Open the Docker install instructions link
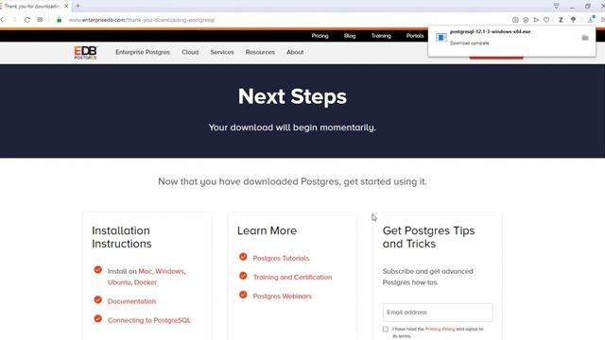 tap(146, 282)
